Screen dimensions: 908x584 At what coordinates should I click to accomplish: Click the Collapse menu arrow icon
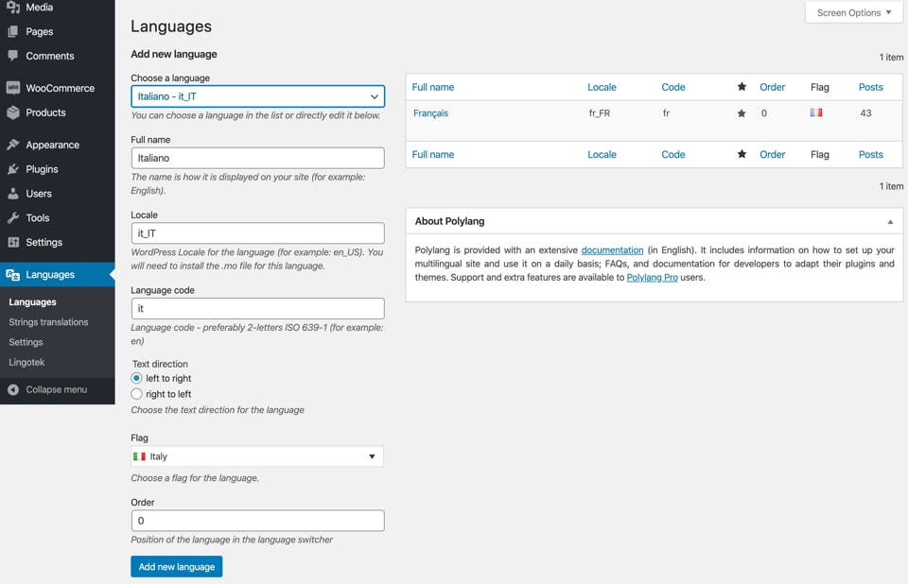tap(13, 389)
